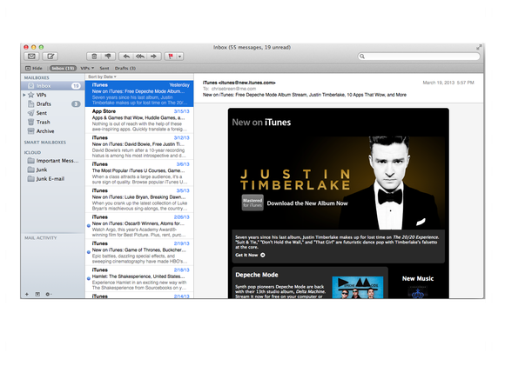Hide the mailbox list using the Hide button

click(x=34, y=68)
